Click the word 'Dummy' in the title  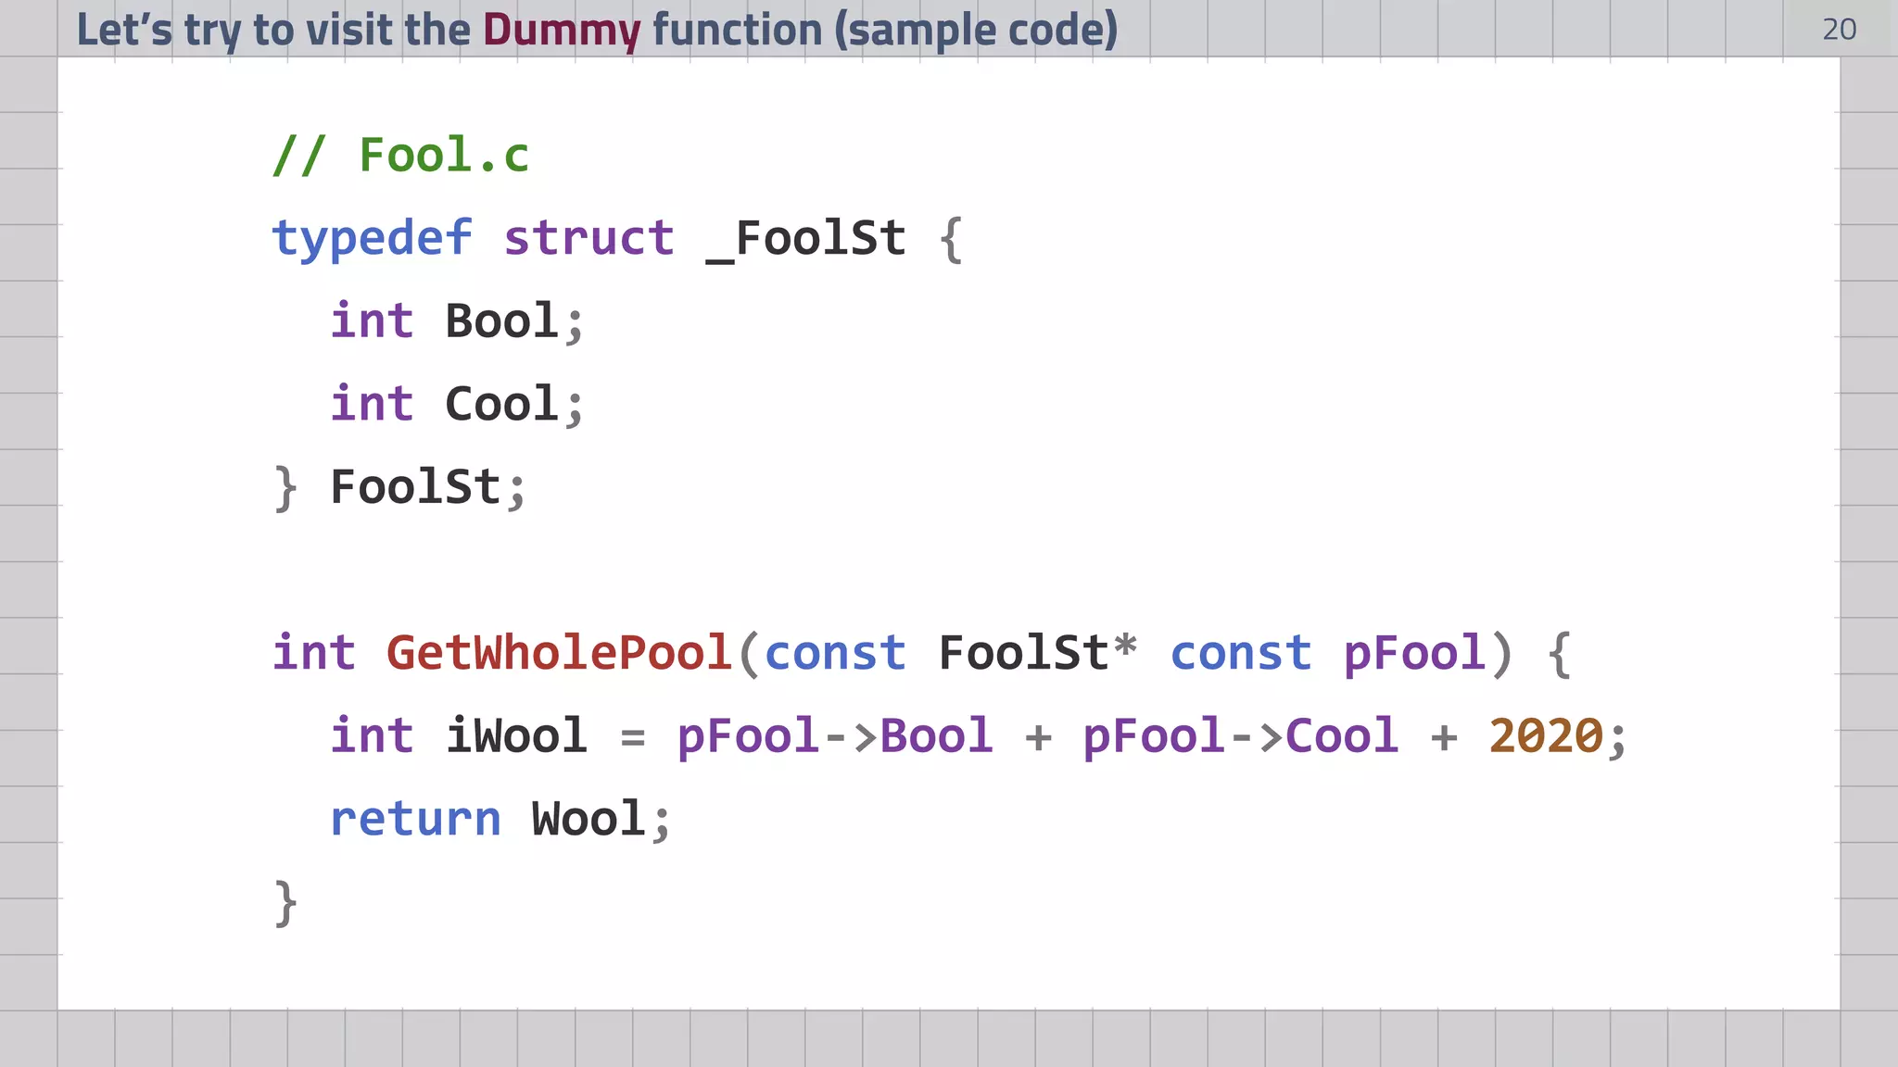tap(562, 31)
